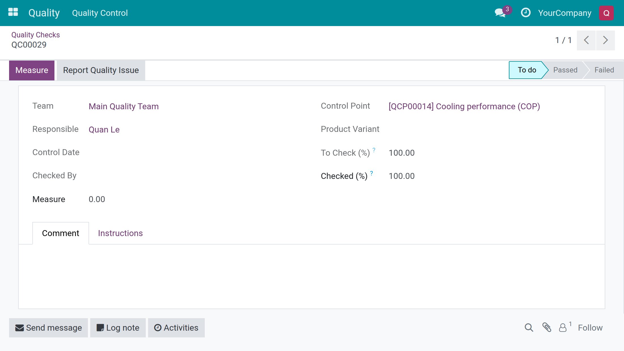Go back to Quality Checks breadcrumb

coord(35,35)
